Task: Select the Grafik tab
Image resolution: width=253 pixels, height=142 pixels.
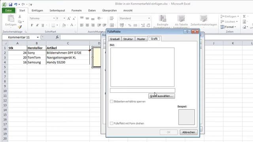Action: coord(154,39)
